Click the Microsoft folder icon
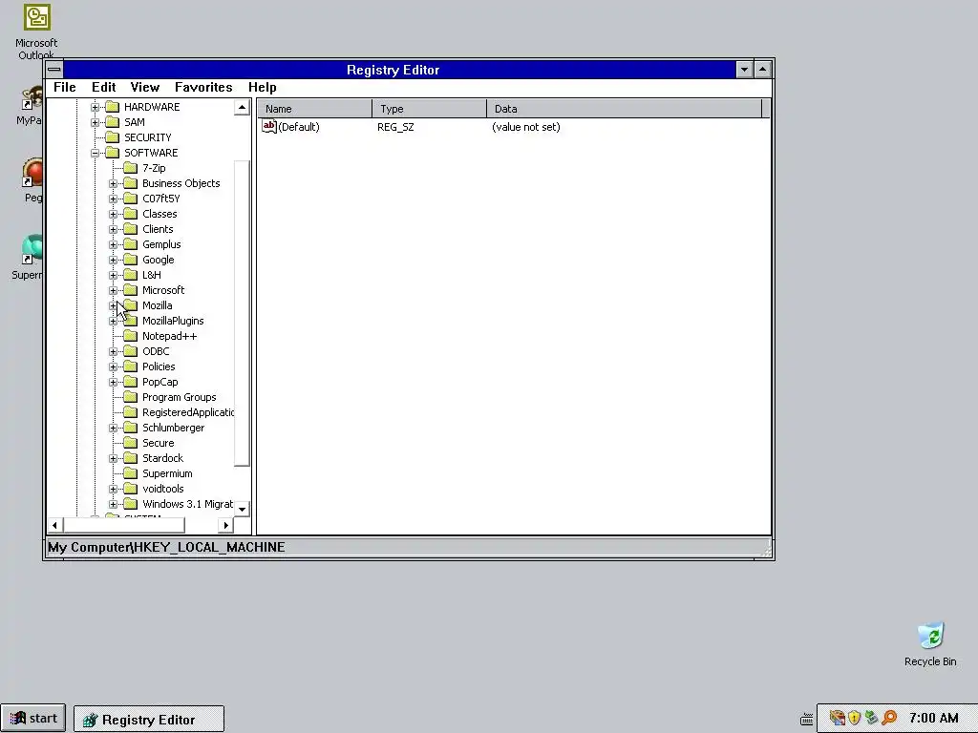The width and height of the screenshot is (978, 733). pyautogui.click(x=130, y=290)
